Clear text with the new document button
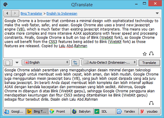Screen dimensions: 164x118 [x=8, y=63]
